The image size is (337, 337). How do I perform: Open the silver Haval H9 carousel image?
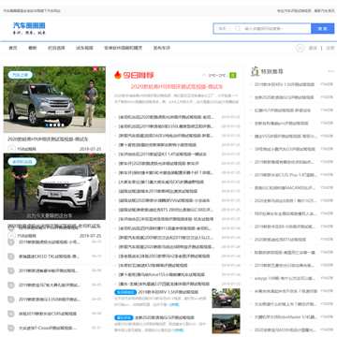(x=54, y=99)
